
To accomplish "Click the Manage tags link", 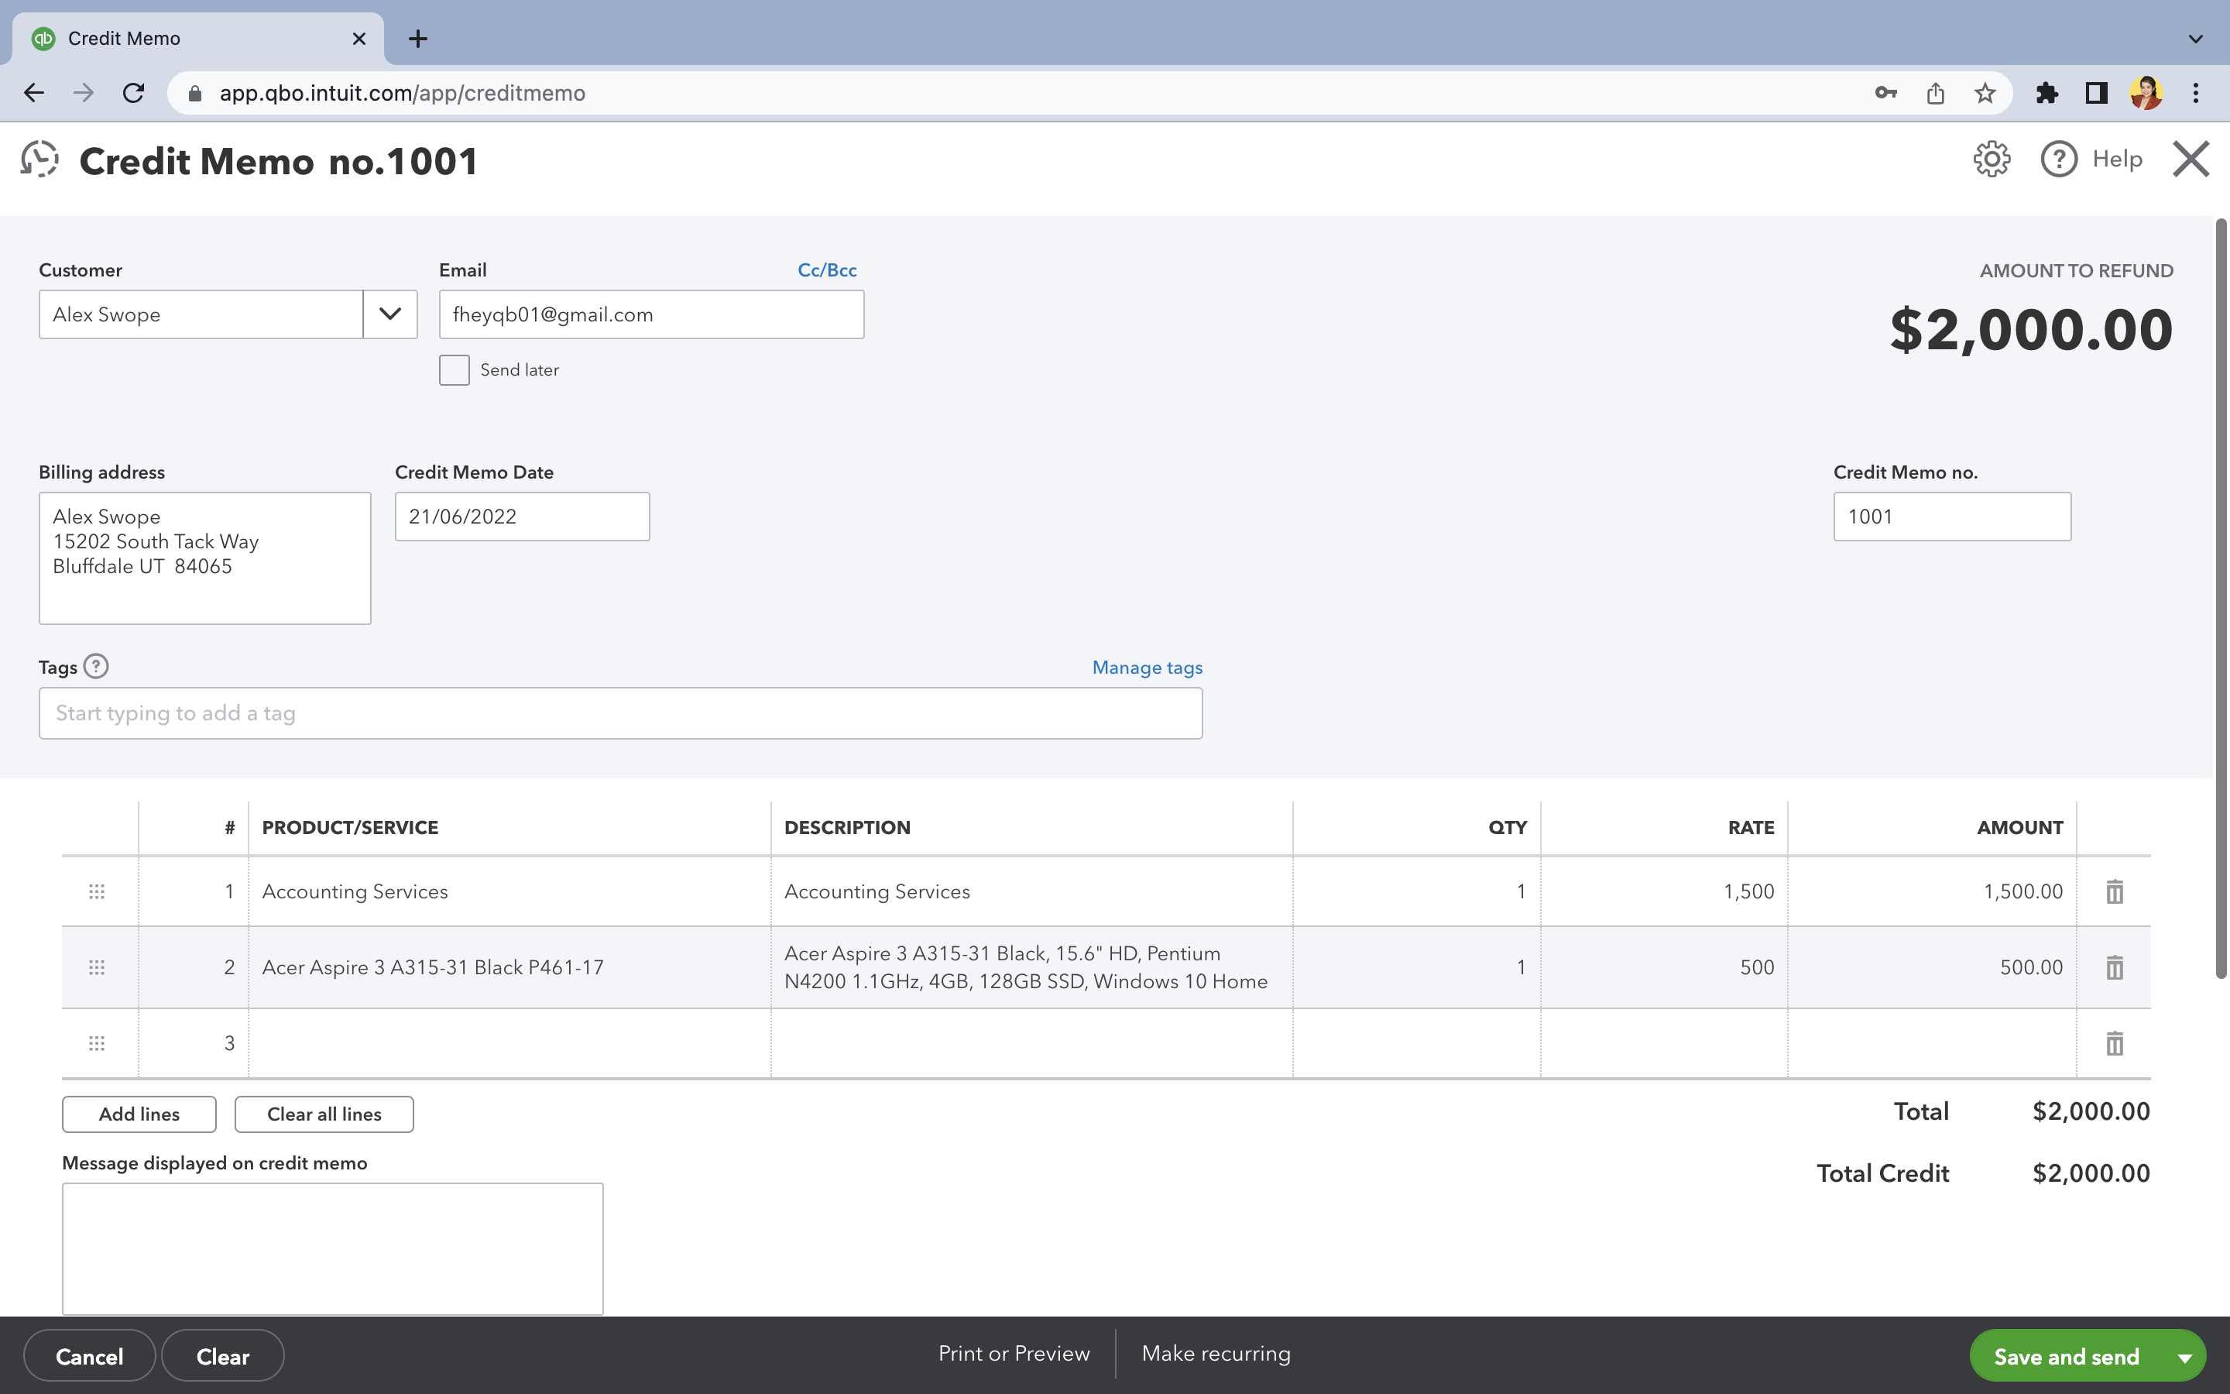I will [x=1146, y=668].
